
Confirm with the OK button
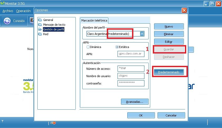[141, 115]
